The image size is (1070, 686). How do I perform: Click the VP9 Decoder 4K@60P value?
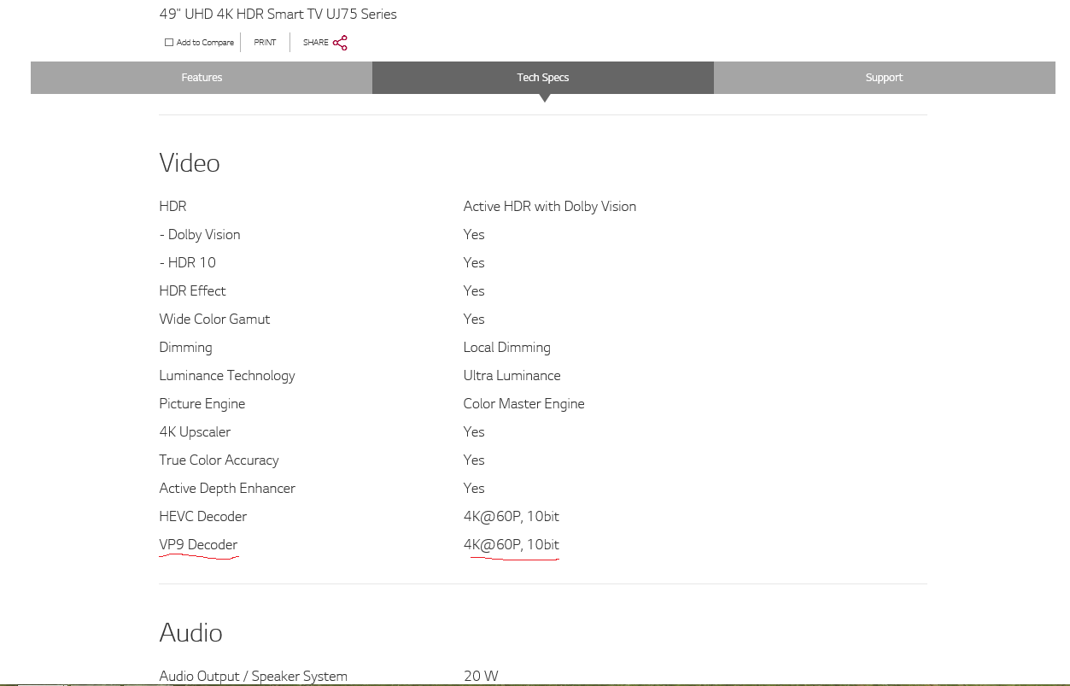(x=511, y=545)
